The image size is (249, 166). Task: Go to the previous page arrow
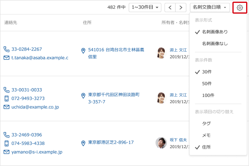pyautogui.click(x=170, y=7)
